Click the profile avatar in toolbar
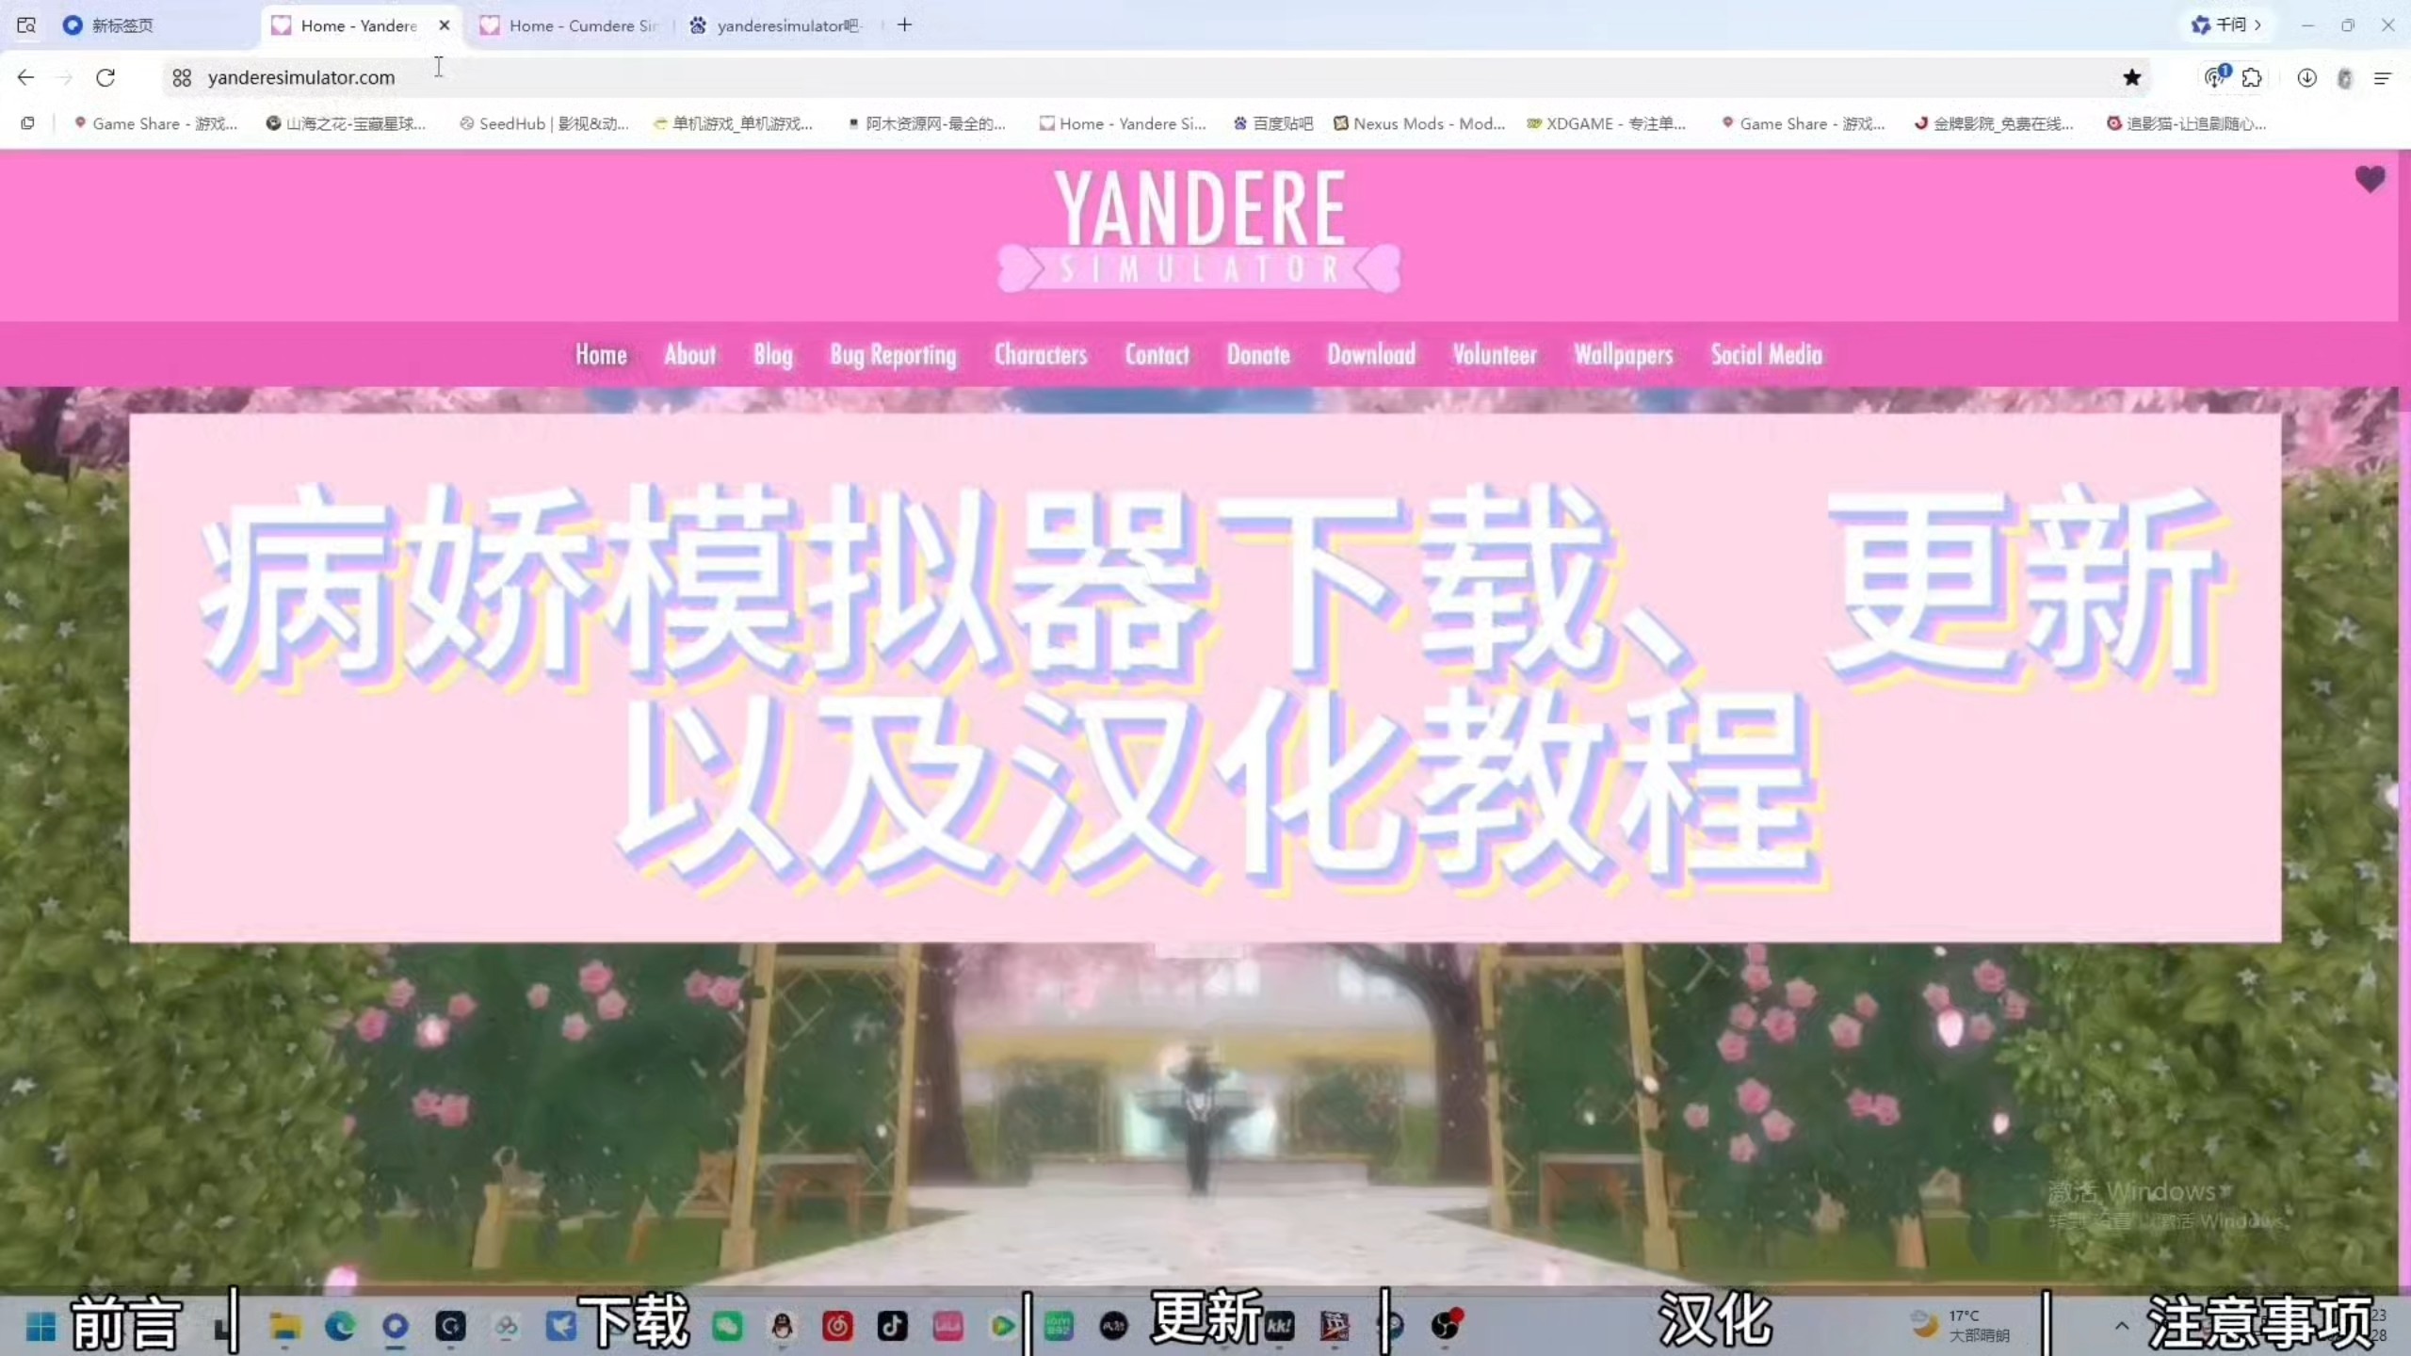Screen dimensions: 2411x1356 pos(2345,78)
